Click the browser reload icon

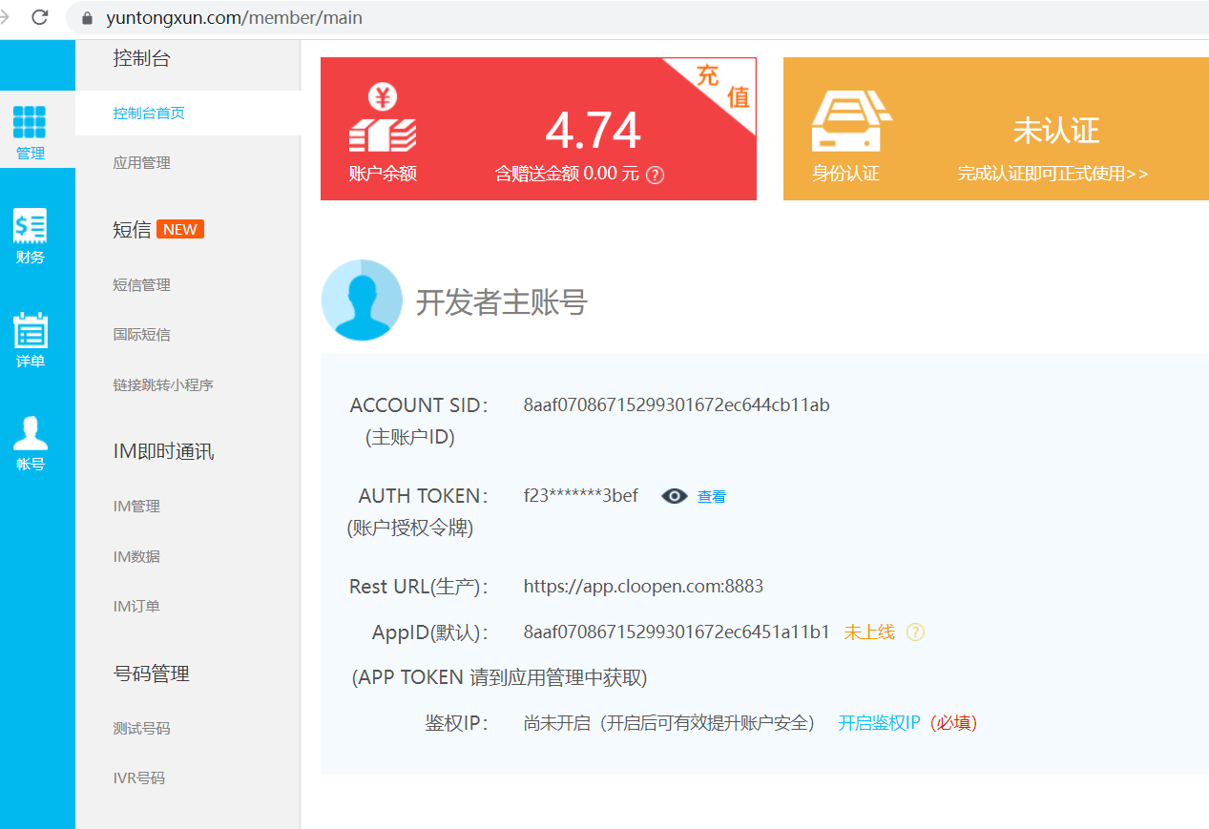(40, 17)
